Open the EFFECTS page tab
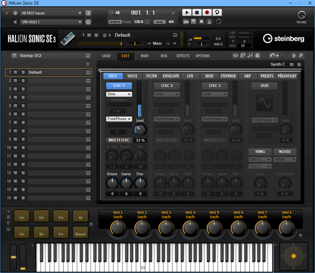Image resolution: width=315 pixels, height=273 pixels. [x=183, y=56]
